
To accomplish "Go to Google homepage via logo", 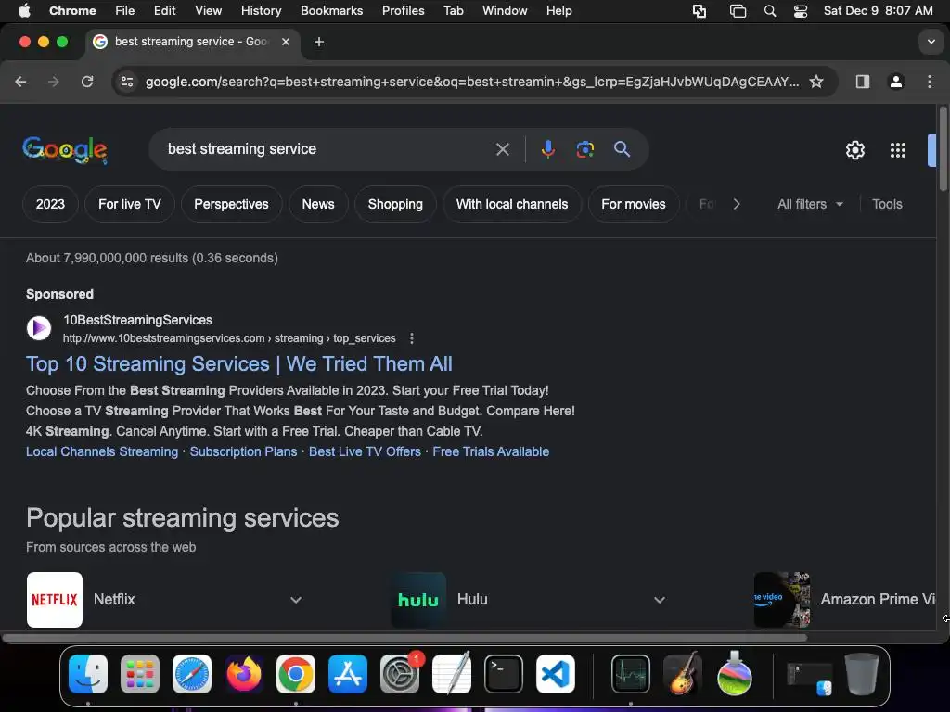I will 65,149.
